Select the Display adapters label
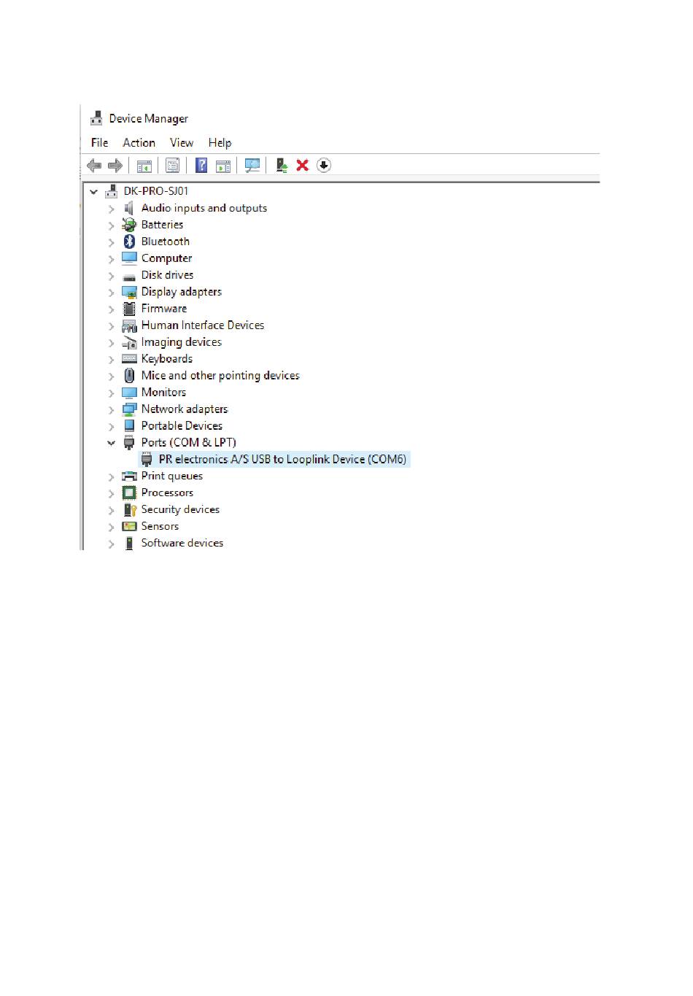Screen dimensions: 693x996 click(181, 292)
